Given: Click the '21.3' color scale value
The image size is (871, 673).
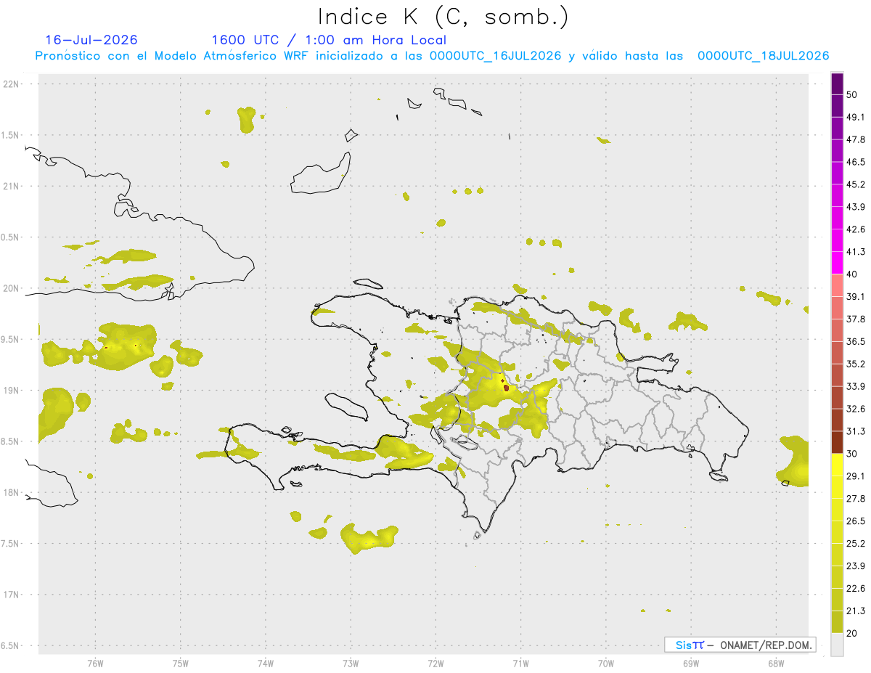Looking at the screenshot, I should click(x=855, y=611).
